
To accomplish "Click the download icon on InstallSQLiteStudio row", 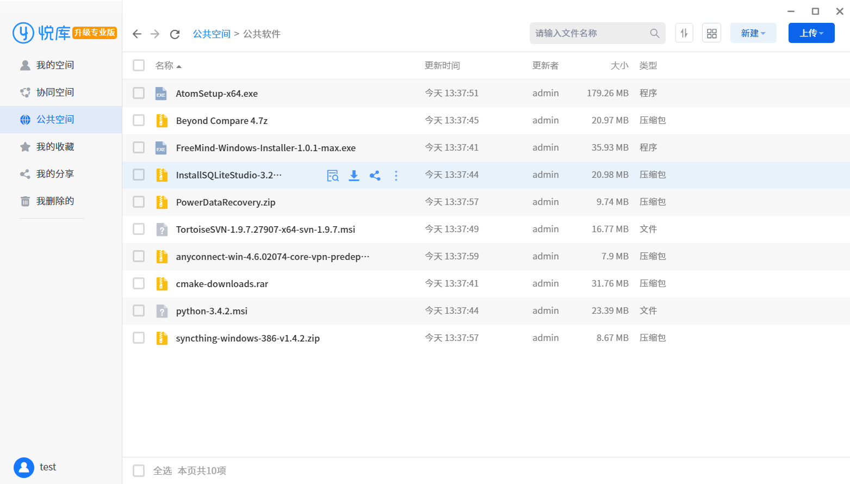I will [x=354, y=175].
